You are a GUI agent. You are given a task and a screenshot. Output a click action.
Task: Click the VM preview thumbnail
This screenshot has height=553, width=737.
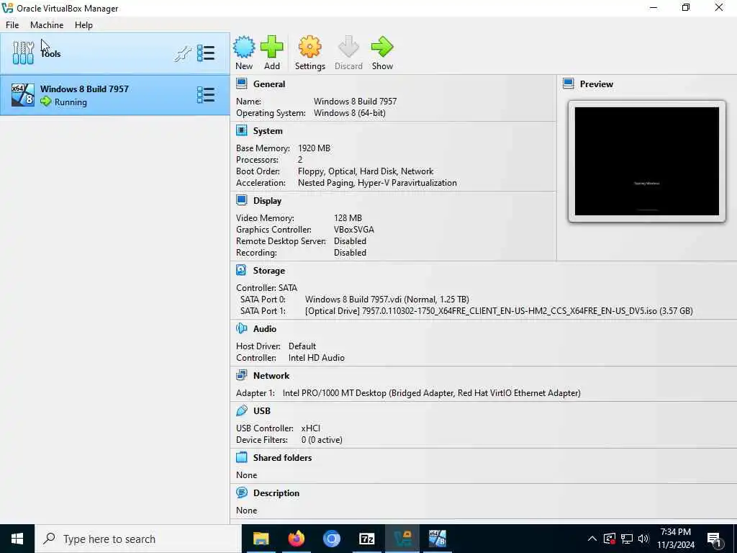pyautogui.click(x=647, y=161)
